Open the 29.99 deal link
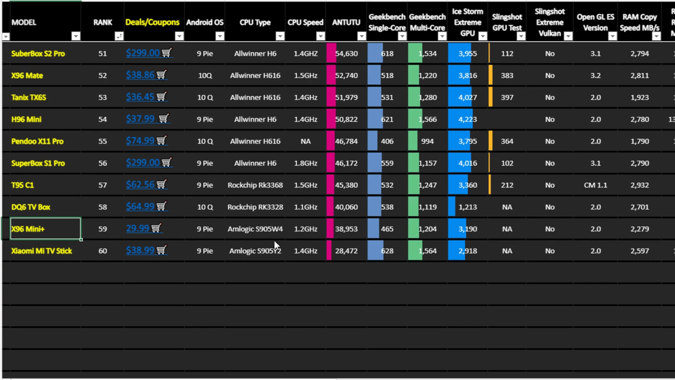The width and height of the screenshot is (675, 380). pos(138,228)
